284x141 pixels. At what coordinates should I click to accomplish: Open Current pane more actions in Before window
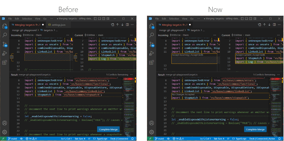pyautogui.click(x=132, y=35)
